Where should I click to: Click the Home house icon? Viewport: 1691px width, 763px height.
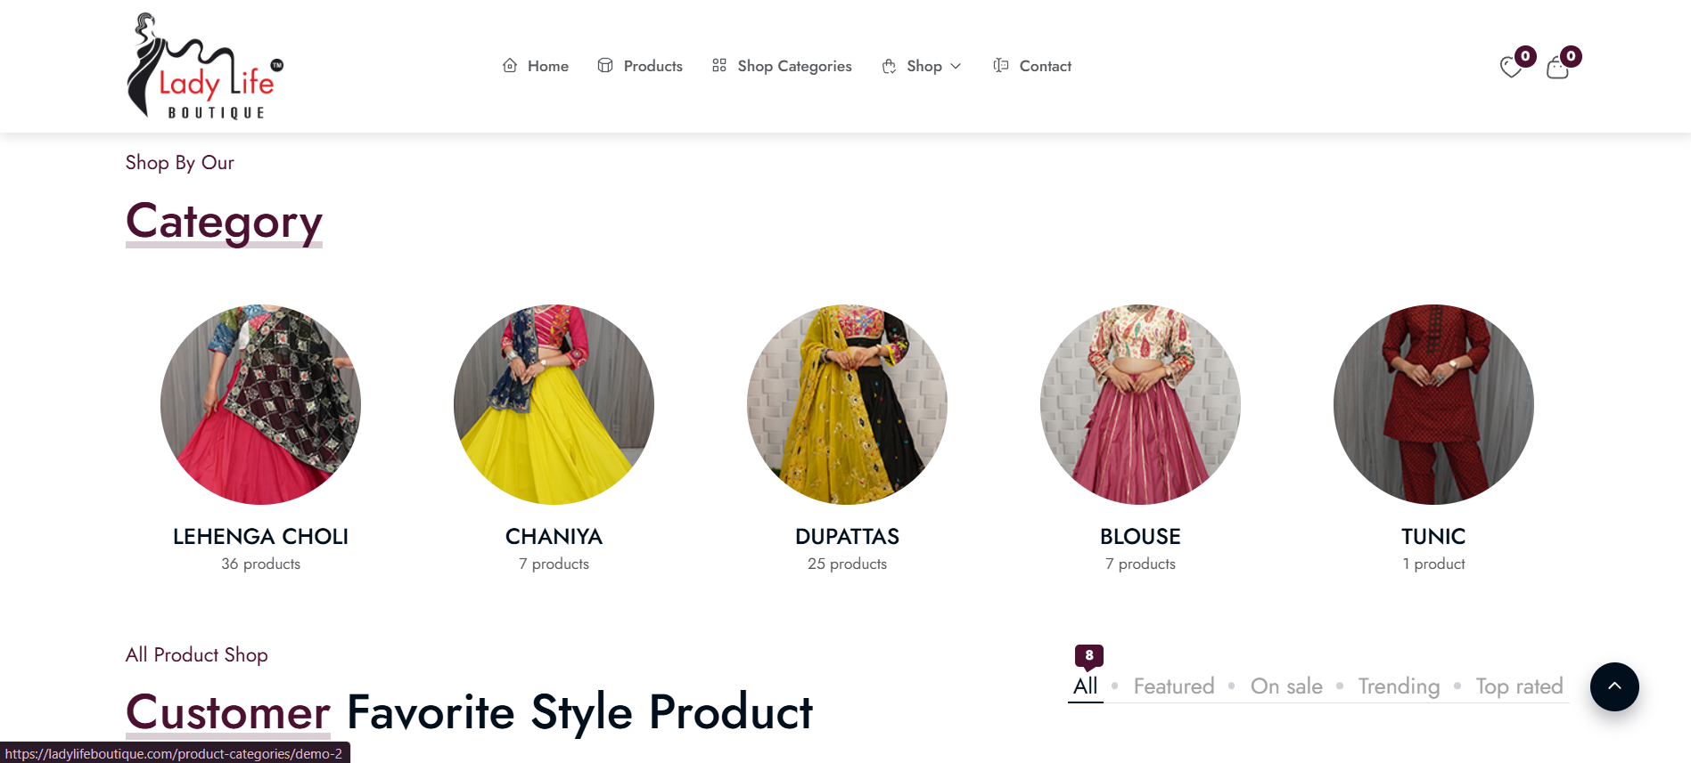click(510, 66)
